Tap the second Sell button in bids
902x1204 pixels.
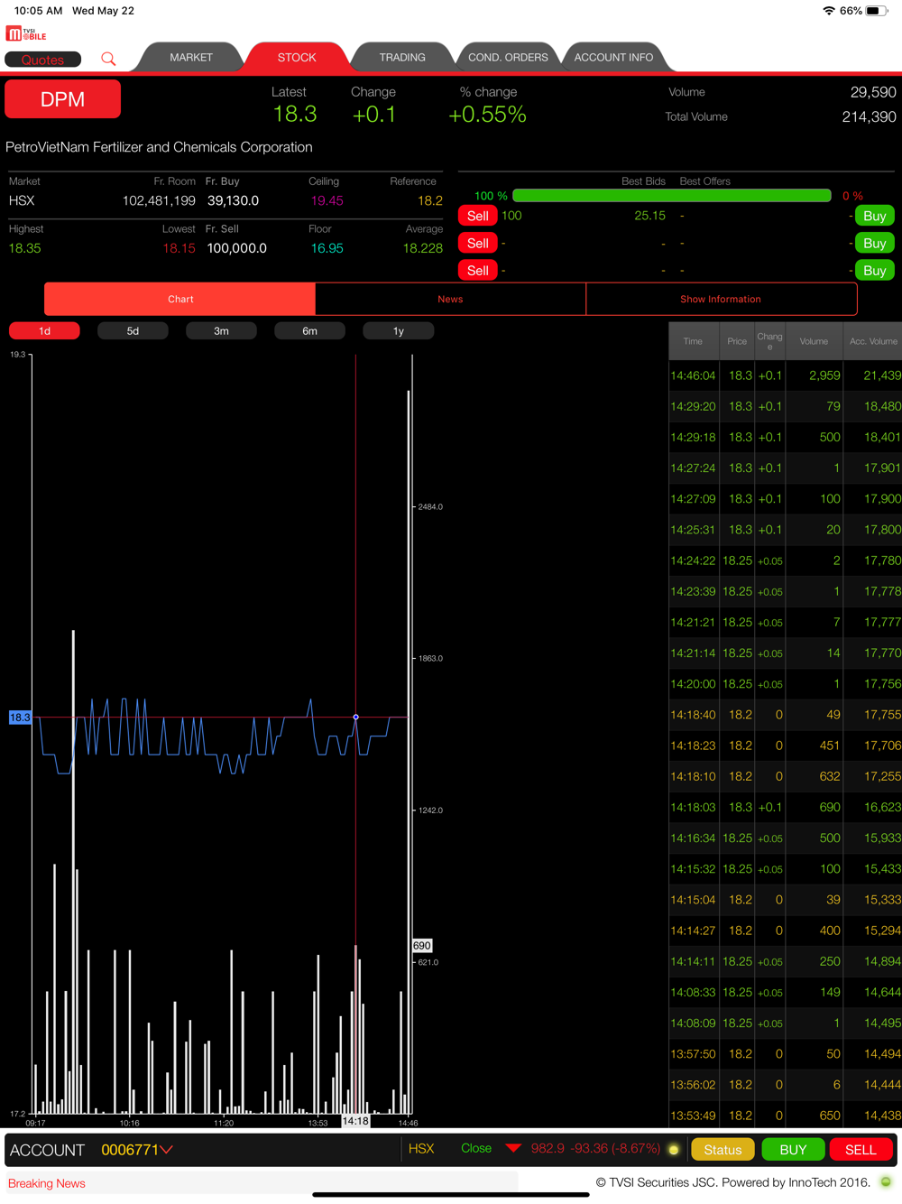478,243
